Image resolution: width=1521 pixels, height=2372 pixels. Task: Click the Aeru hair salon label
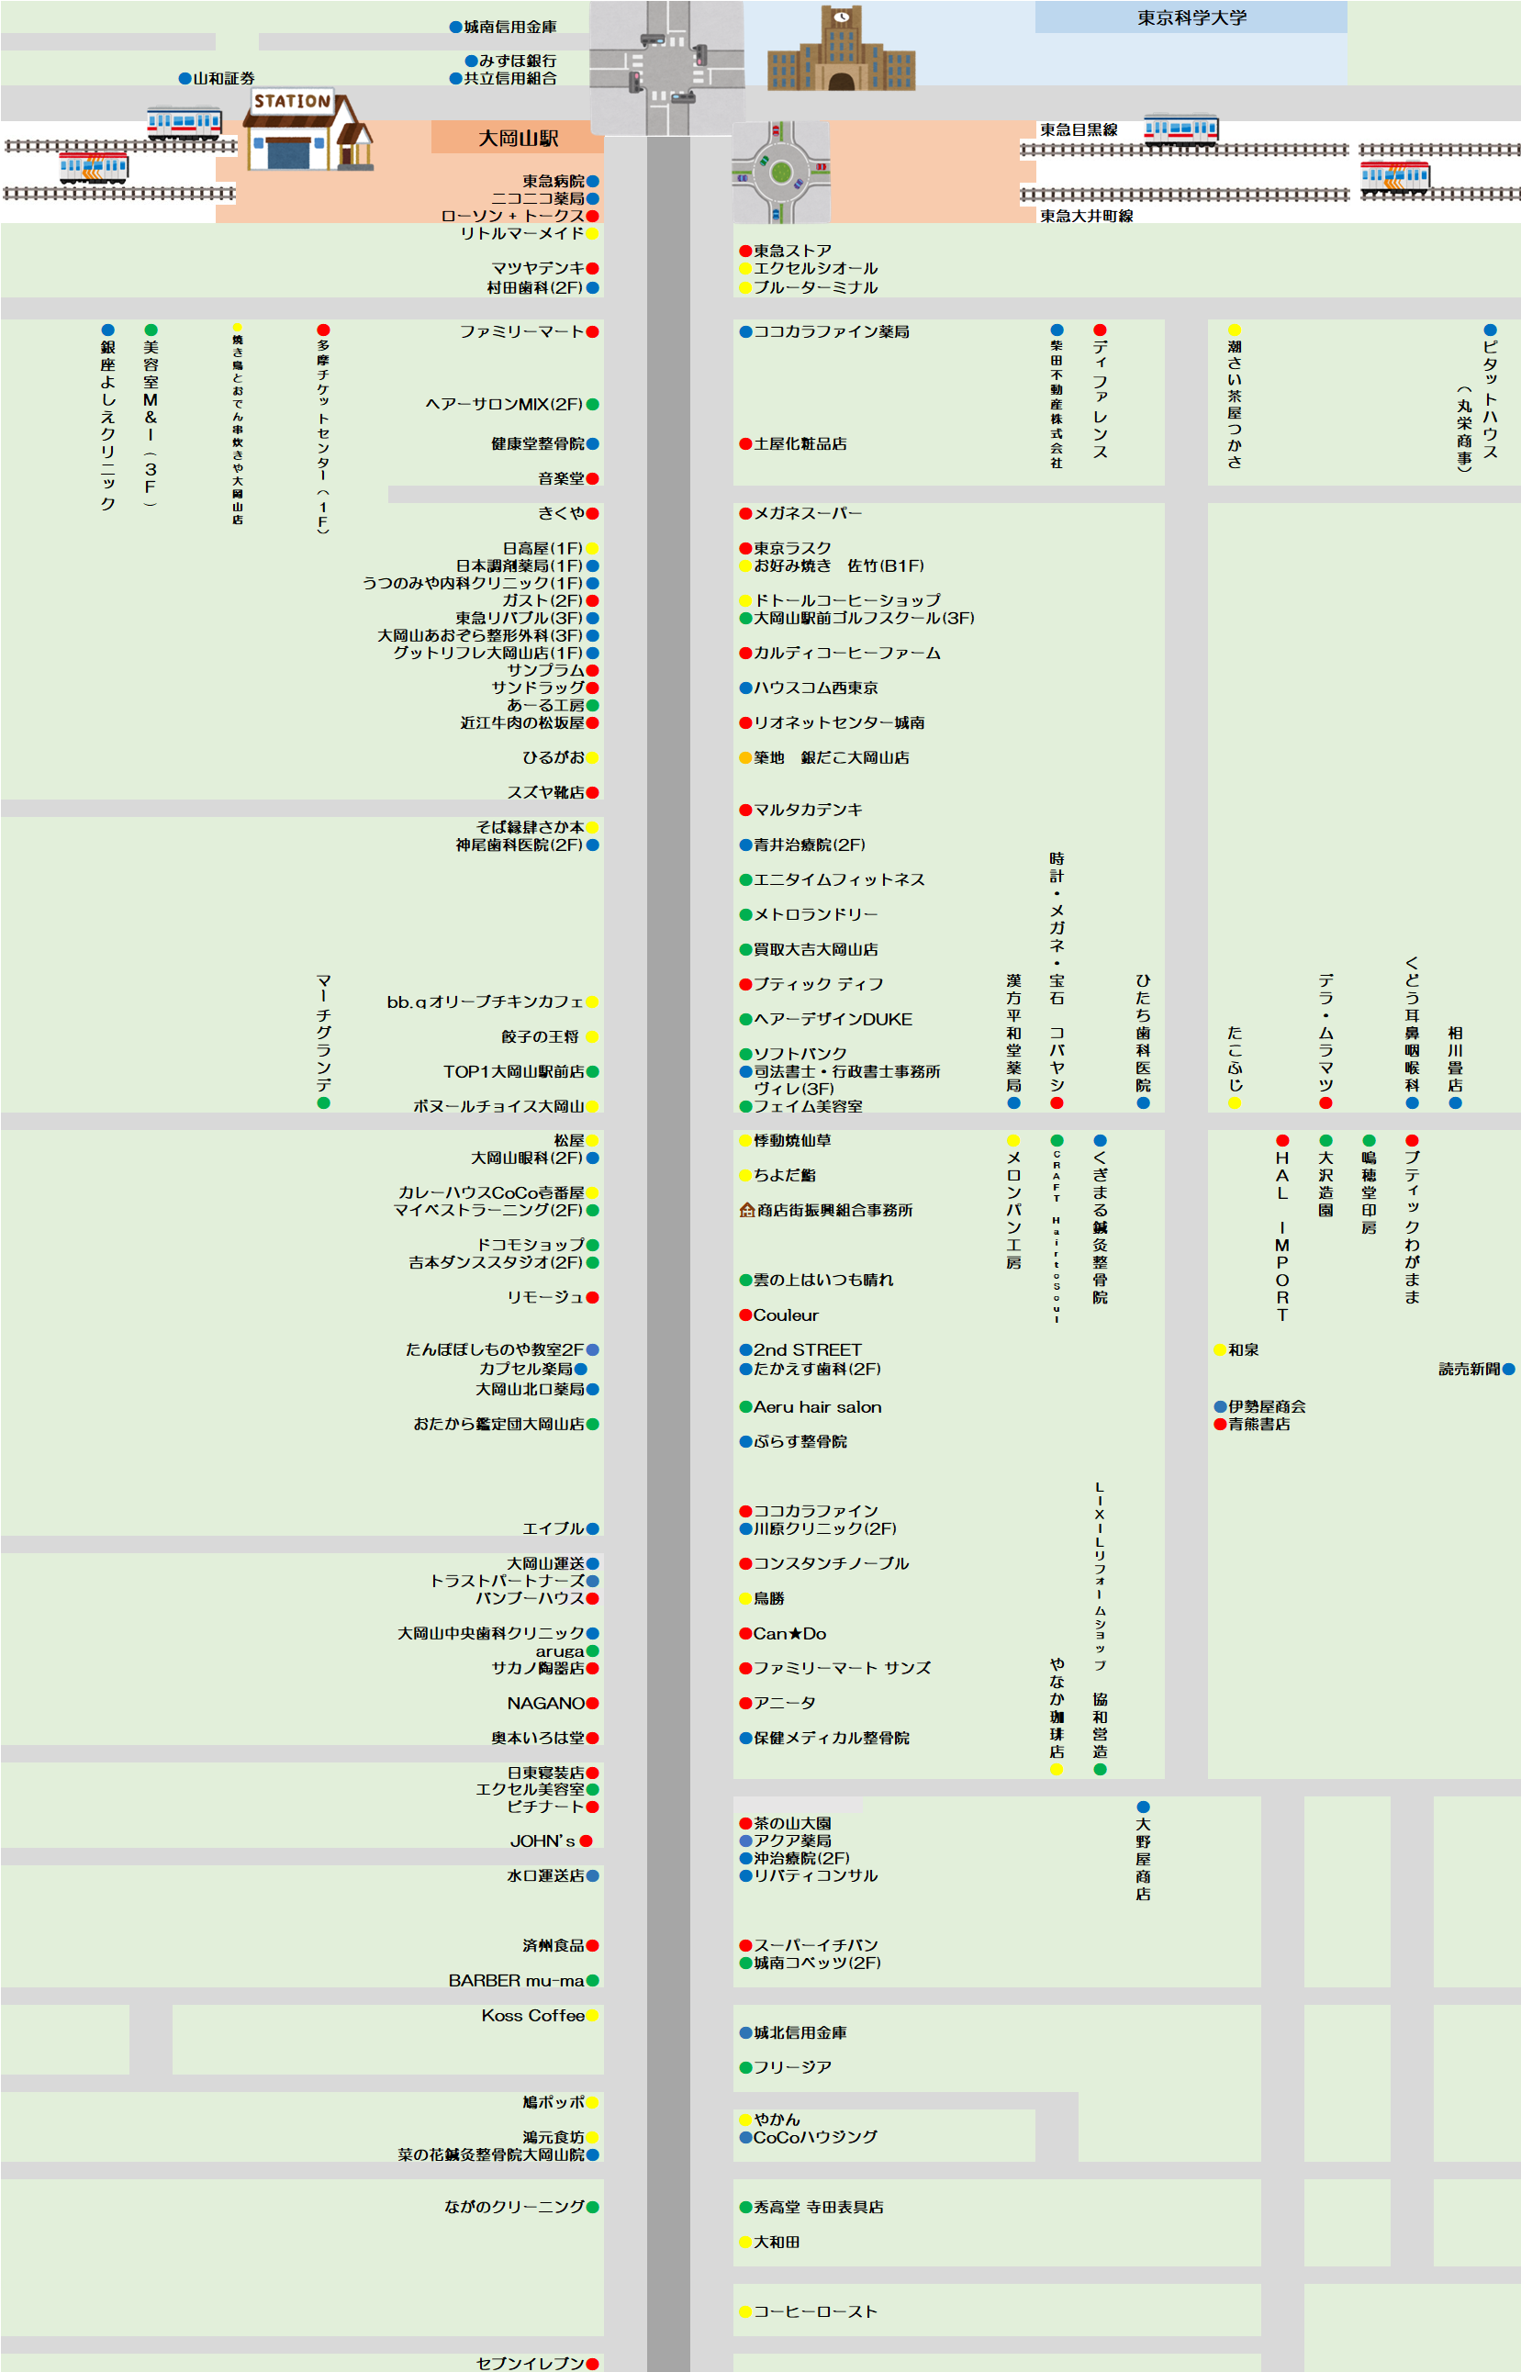point(818,1407)
